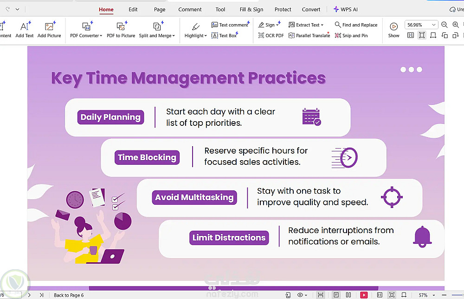Toggle two-page view in status bar
This screenshot has width=464, height=299.
coord(348,295)
